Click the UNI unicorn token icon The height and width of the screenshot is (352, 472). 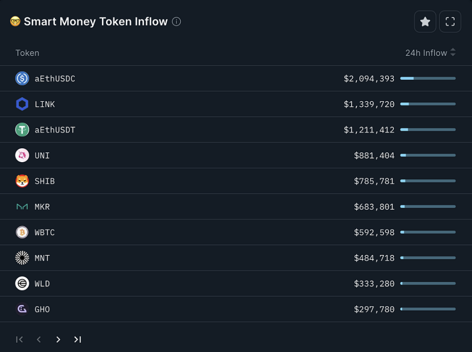22,155
